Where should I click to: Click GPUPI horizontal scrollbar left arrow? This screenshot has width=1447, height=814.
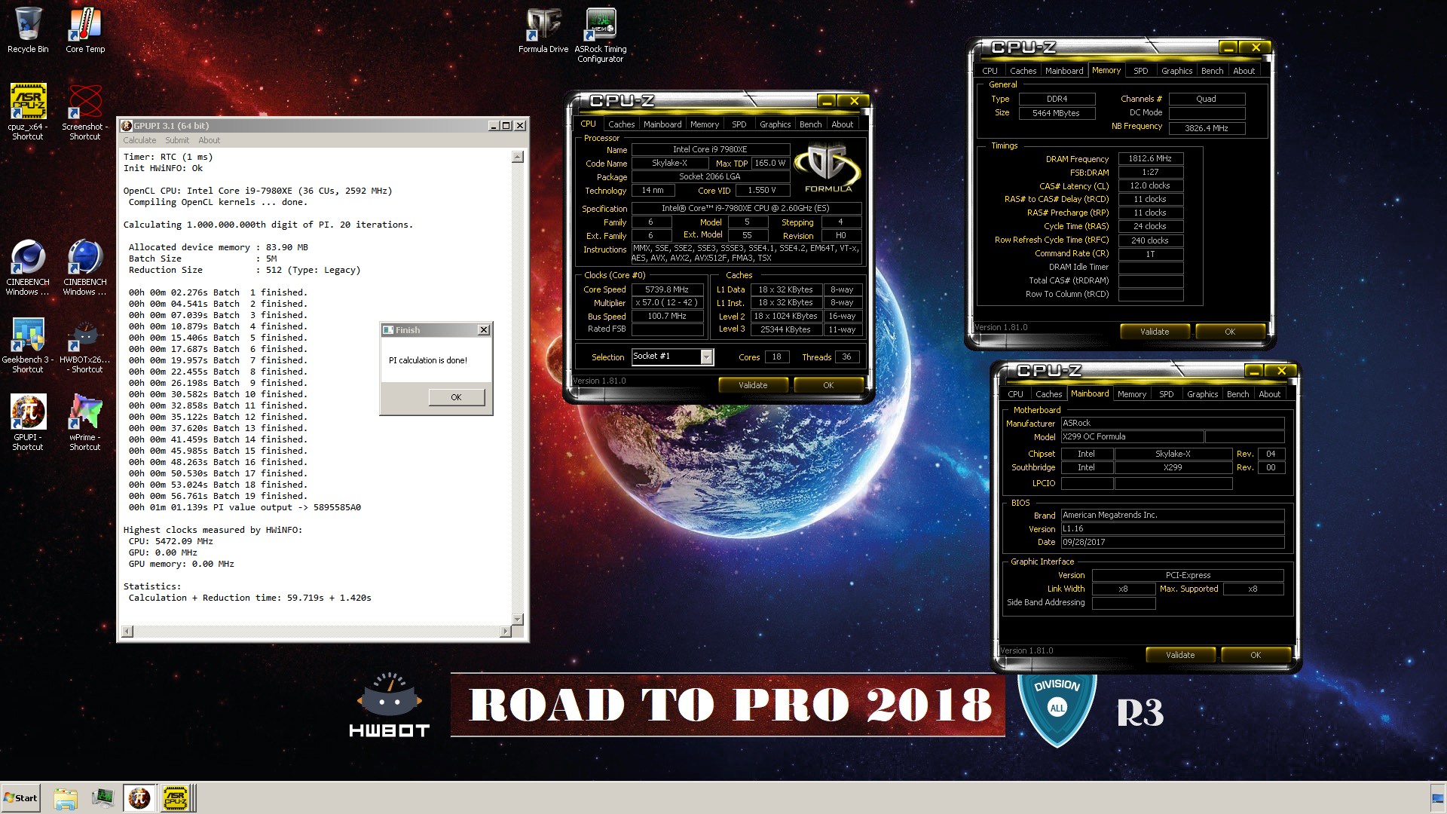[127, 631]
